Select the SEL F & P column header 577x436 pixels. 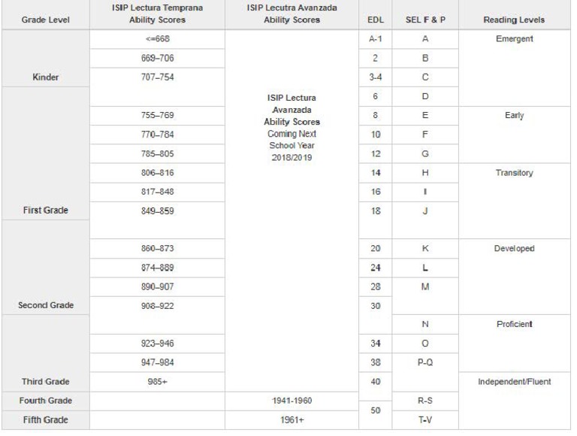click(425, 20)
